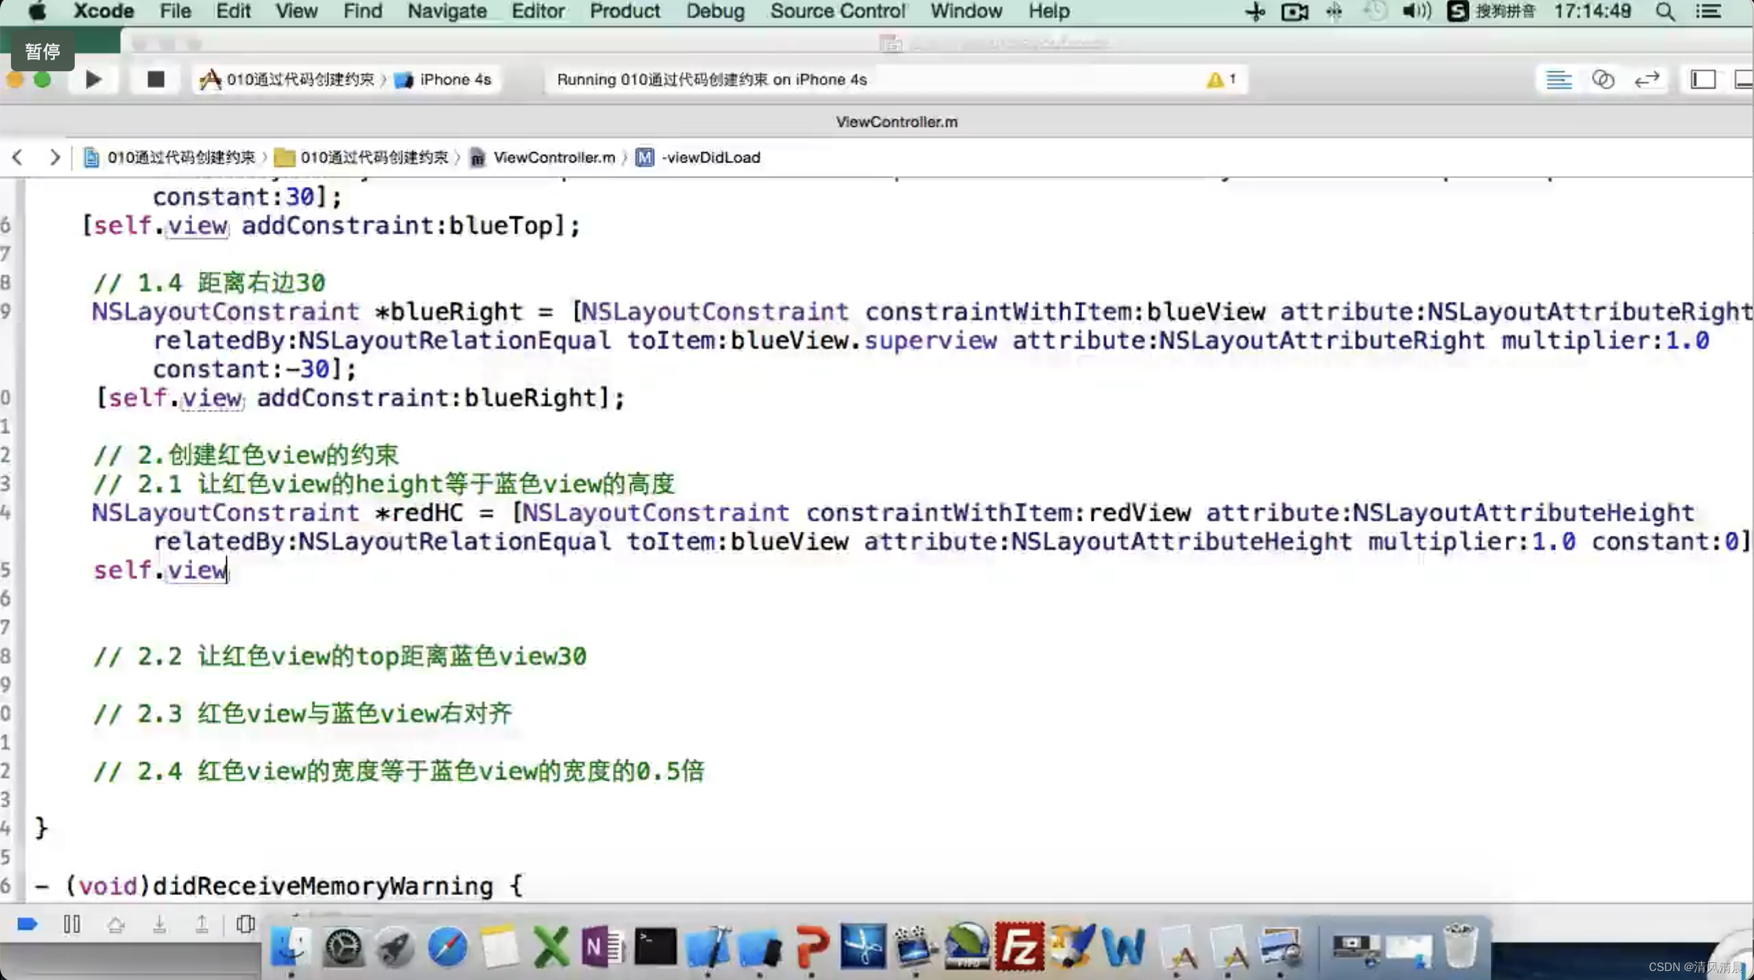
Task: Open the Product menu
Action: 624,11
